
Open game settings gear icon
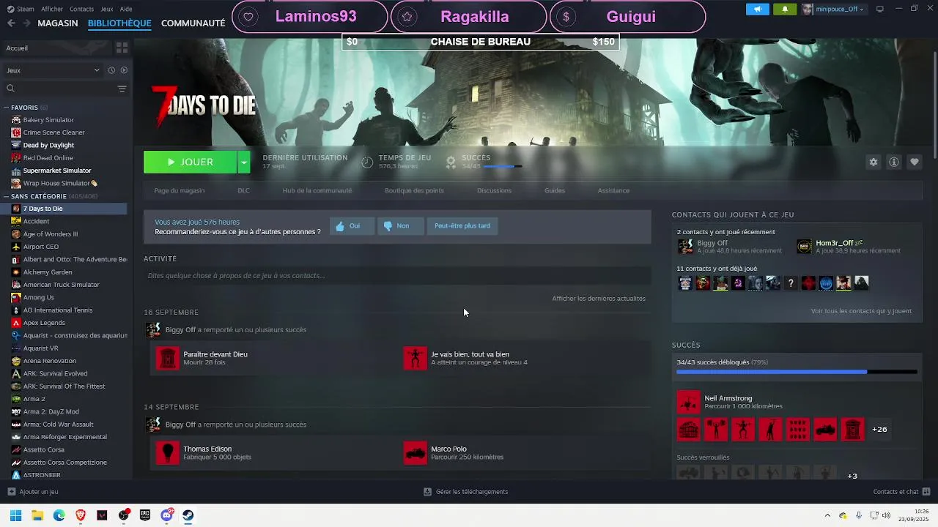tap(873, 162)
